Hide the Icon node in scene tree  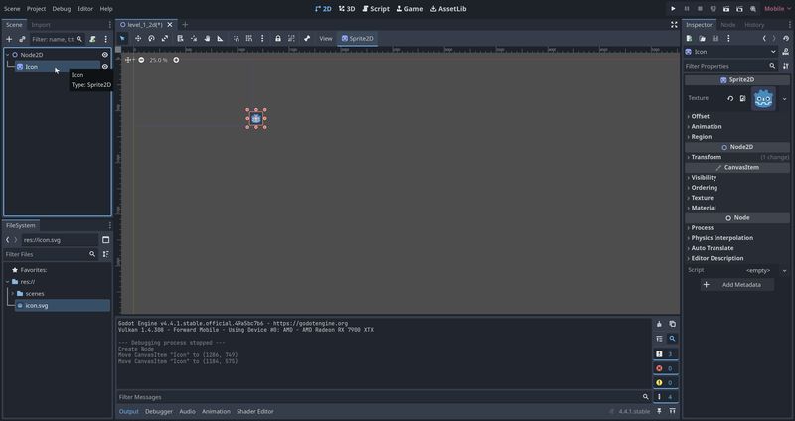click(105, 67)
